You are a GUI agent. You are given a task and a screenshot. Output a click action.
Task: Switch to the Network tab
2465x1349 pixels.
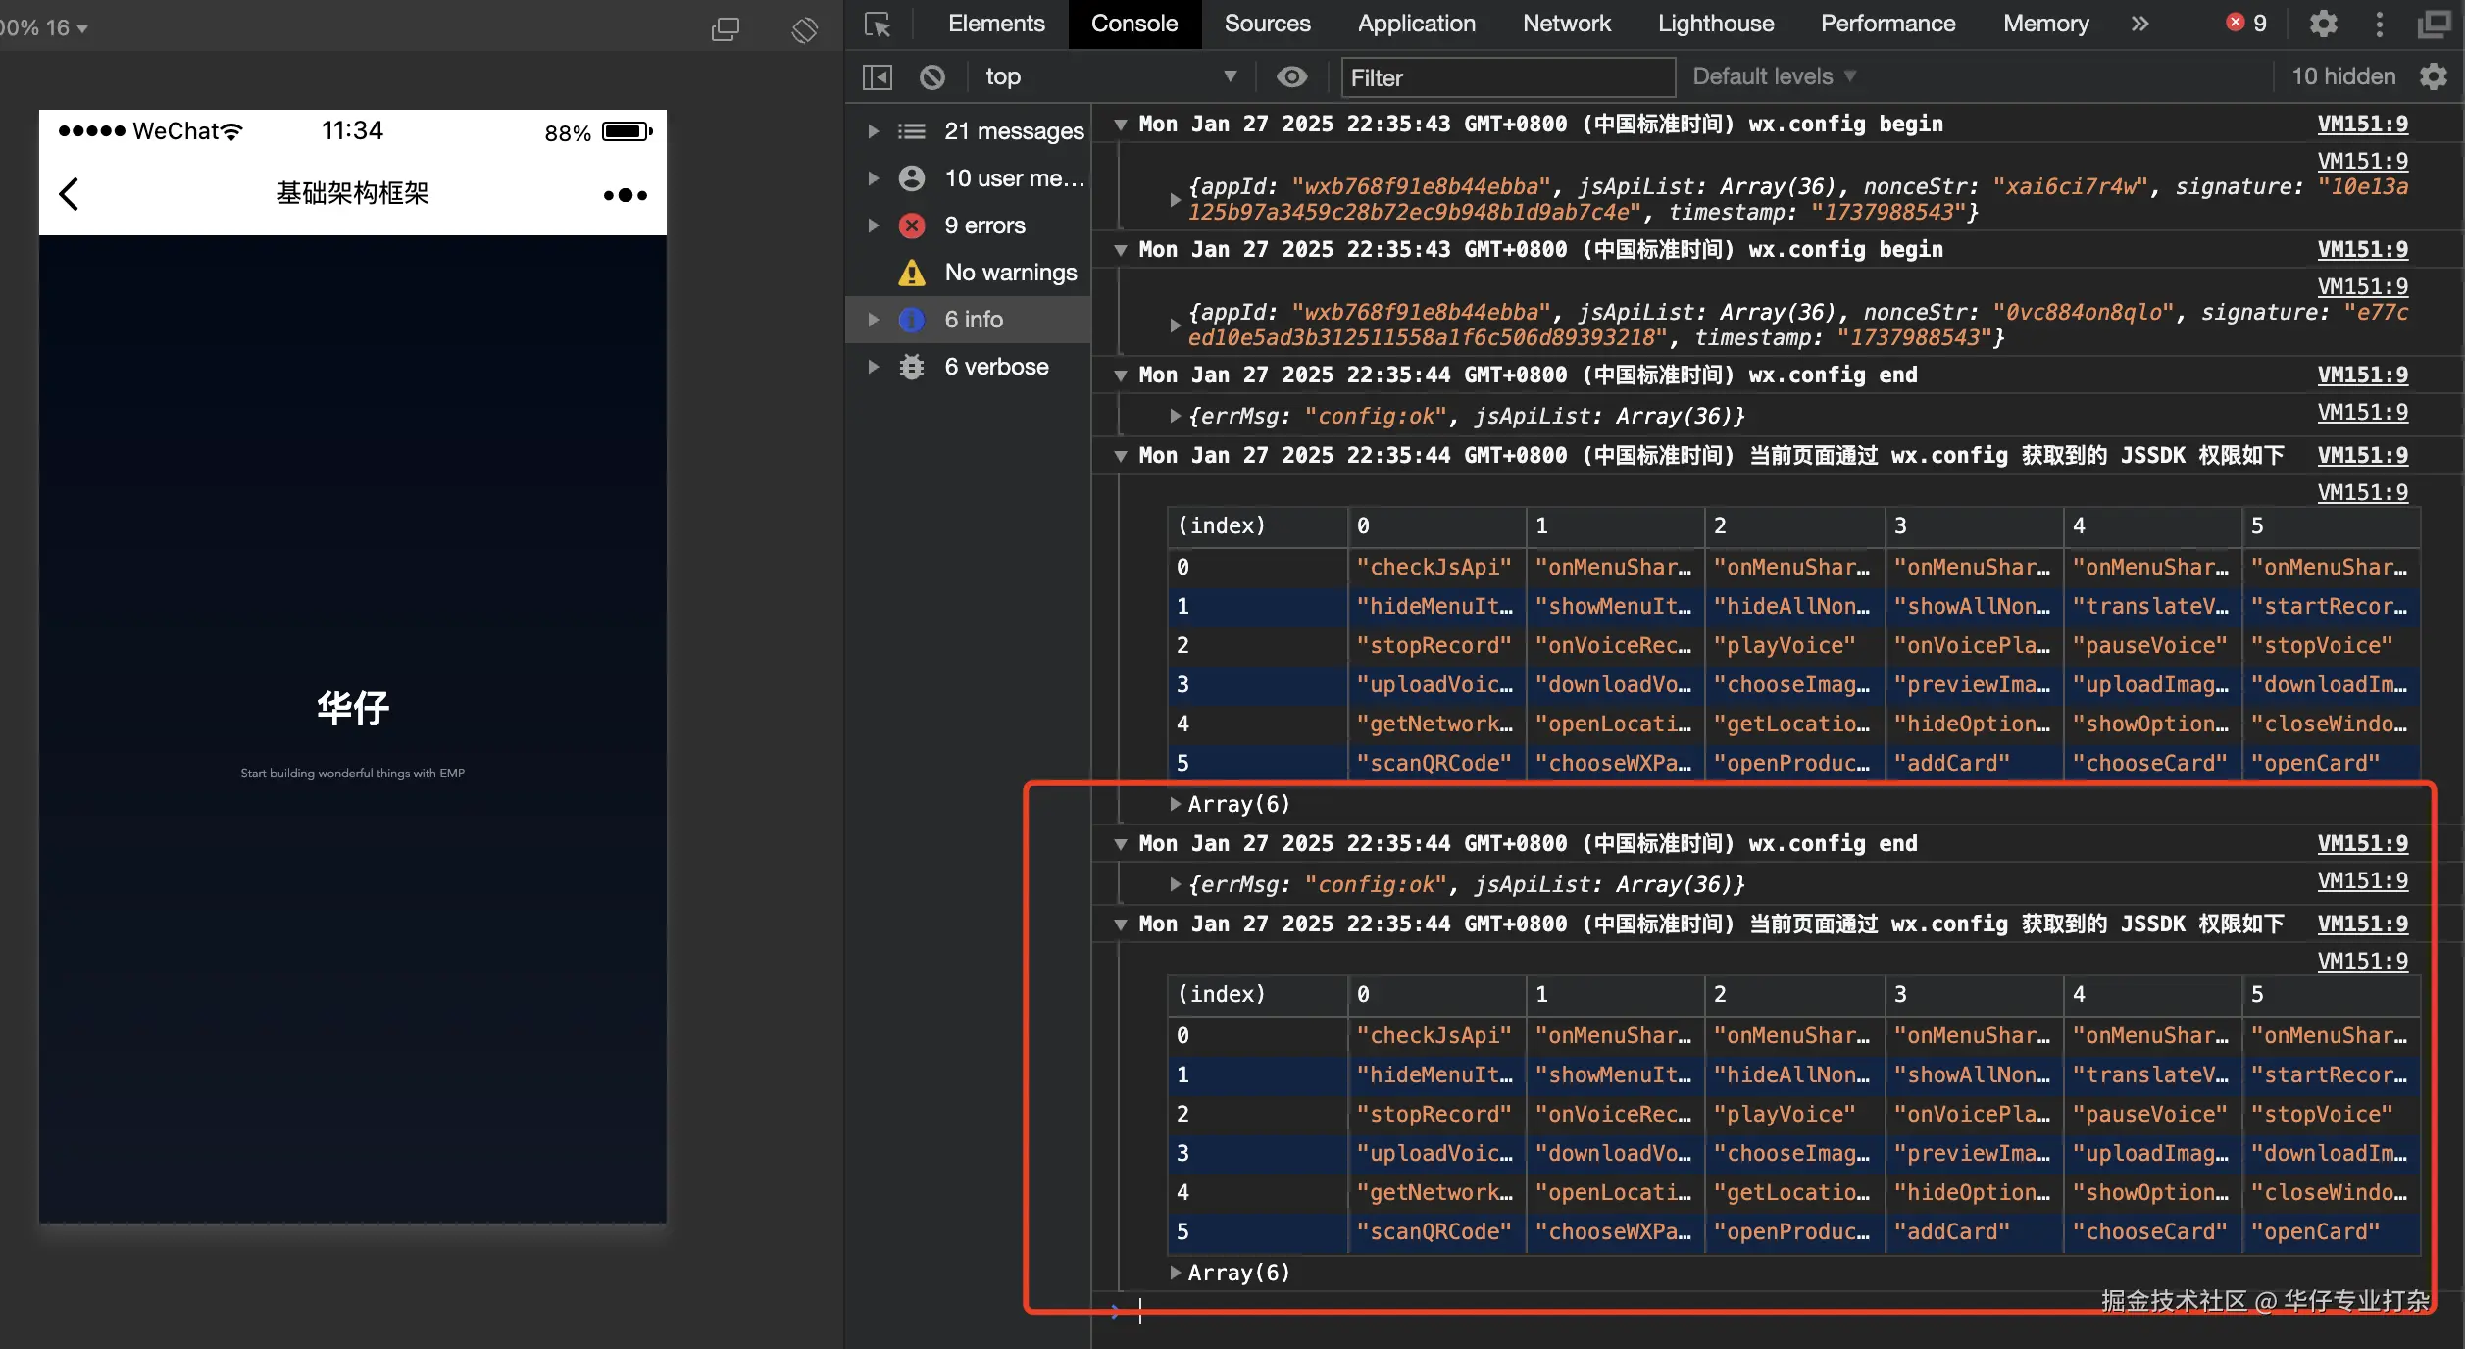[1566, 24]
